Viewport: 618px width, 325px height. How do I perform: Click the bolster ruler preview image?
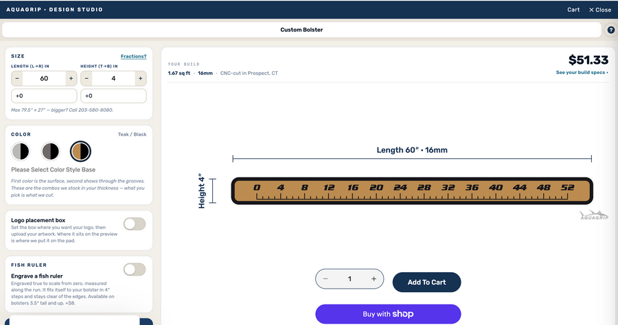click(412, 191)
